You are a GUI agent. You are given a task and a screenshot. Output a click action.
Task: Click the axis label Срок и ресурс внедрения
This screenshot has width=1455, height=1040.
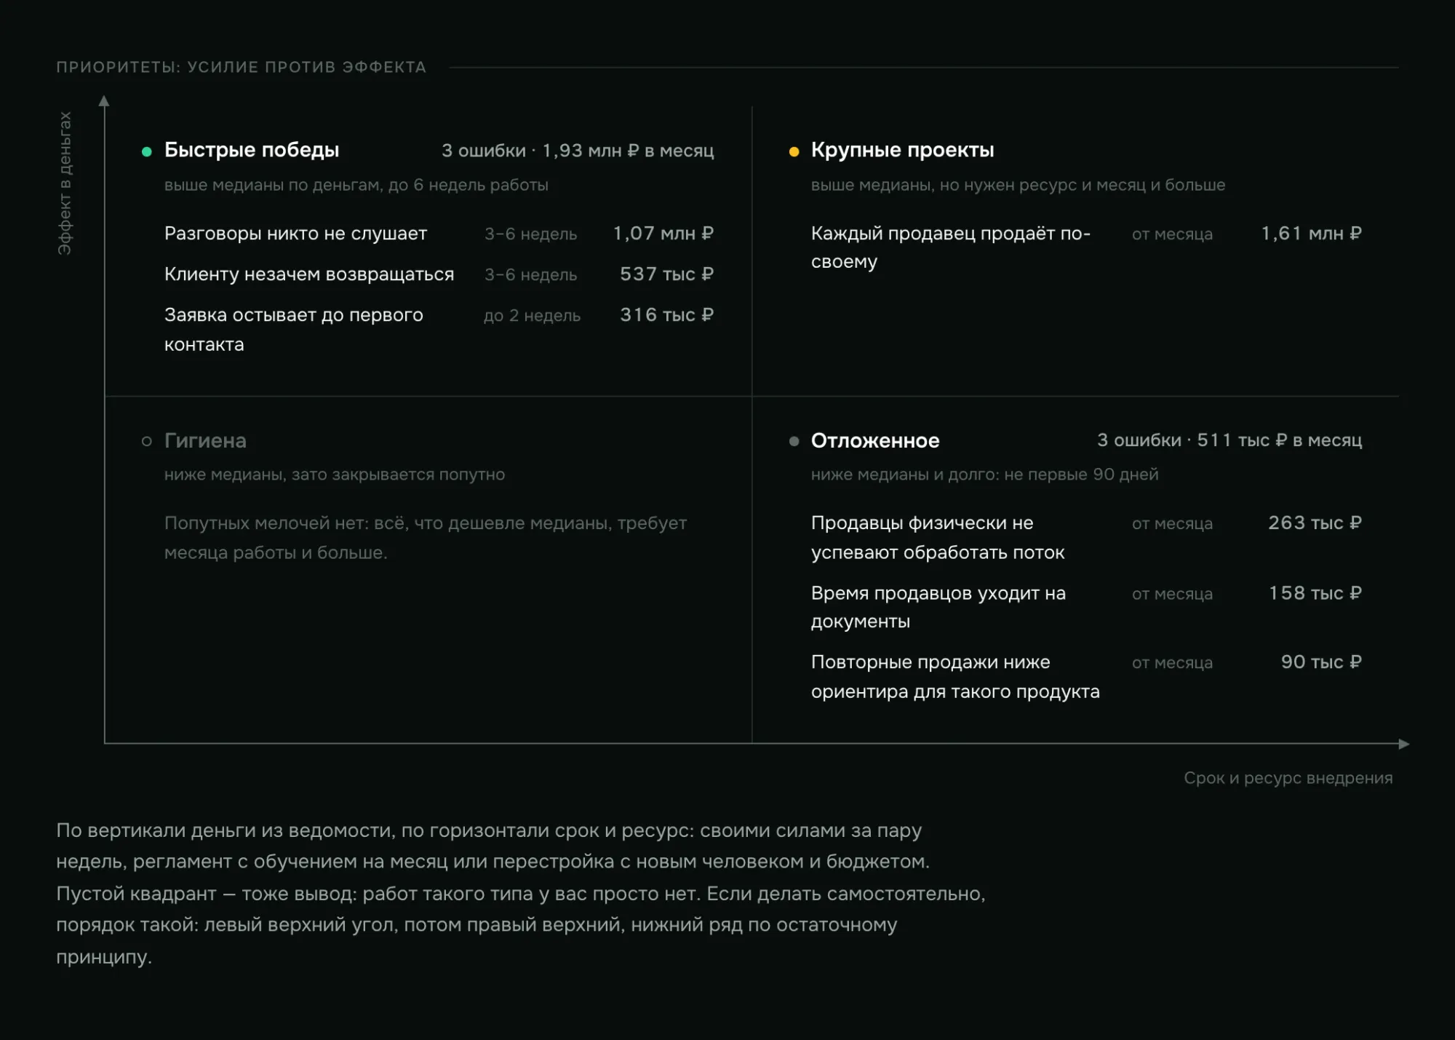(1288, 778)
